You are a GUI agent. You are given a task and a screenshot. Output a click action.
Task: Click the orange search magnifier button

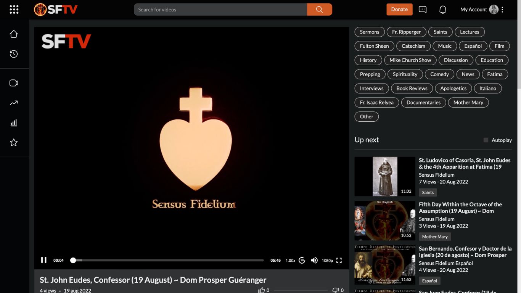(x=319, y=10)
